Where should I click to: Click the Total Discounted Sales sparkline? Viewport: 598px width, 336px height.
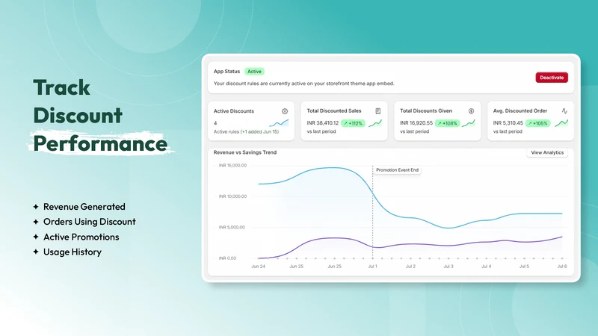[375, 123]
